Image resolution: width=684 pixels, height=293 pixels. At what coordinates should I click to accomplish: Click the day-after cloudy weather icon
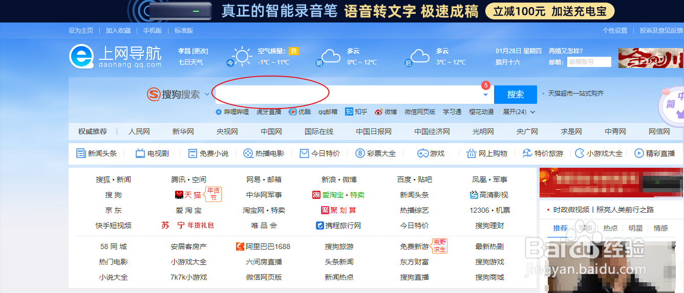420,56
